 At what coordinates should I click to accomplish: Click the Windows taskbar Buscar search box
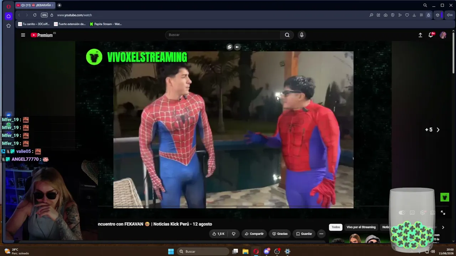click(x=203, y=251)
